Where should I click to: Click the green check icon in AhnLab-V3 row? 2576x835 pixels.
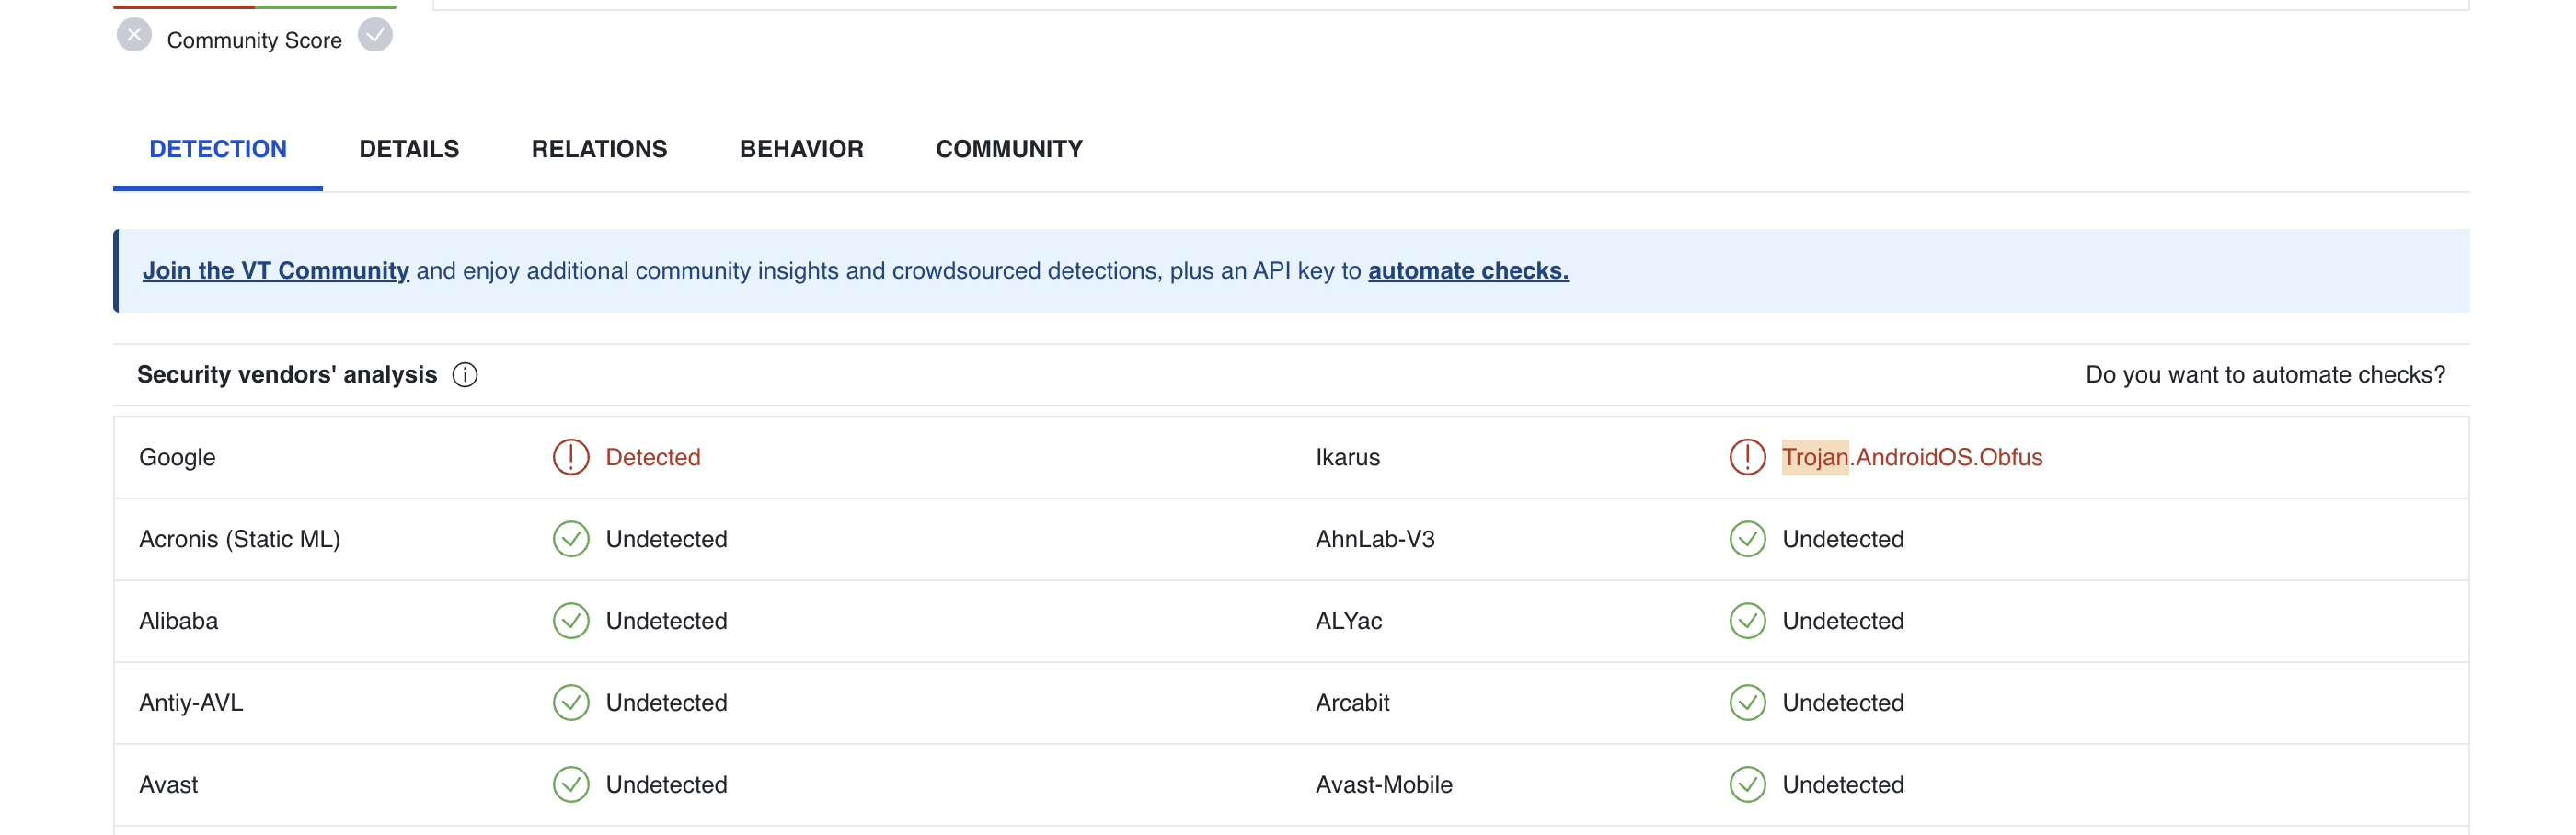pyautogui.click(x=1747, y=539)
